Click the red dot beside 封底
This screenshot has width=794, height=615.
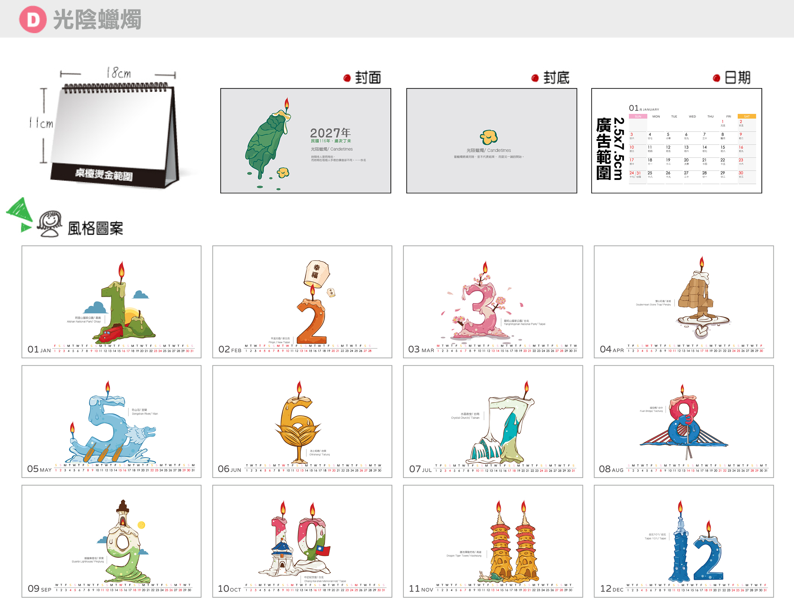click(535, 78)
